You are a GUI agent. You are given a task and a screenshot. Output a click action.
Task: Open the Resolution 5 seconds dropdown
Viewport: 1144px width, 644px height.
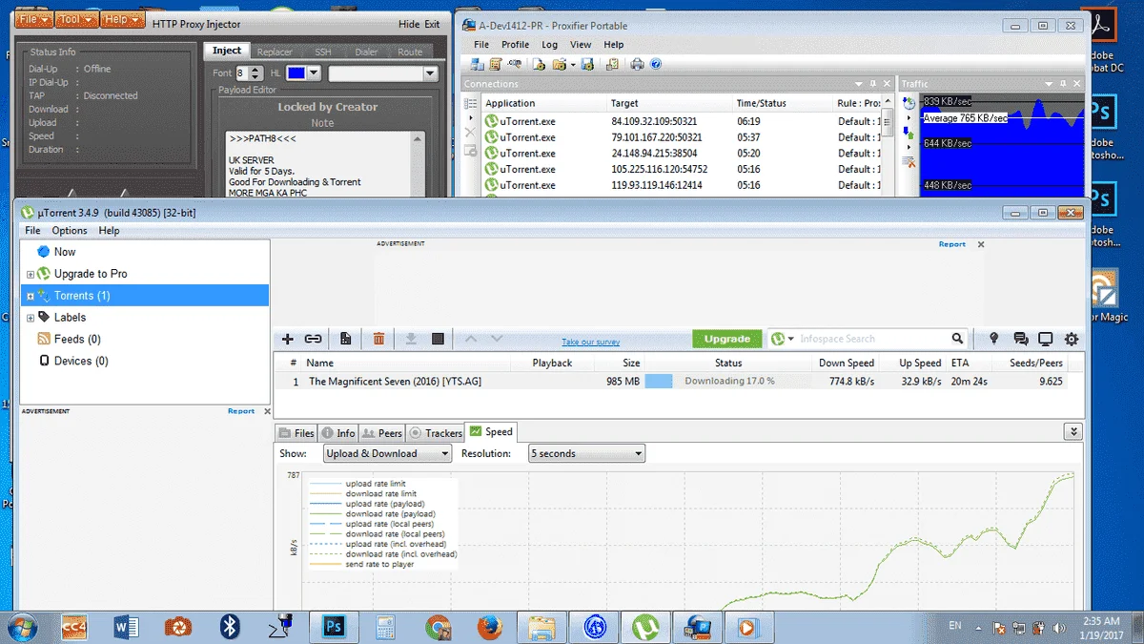click(586, 453)
